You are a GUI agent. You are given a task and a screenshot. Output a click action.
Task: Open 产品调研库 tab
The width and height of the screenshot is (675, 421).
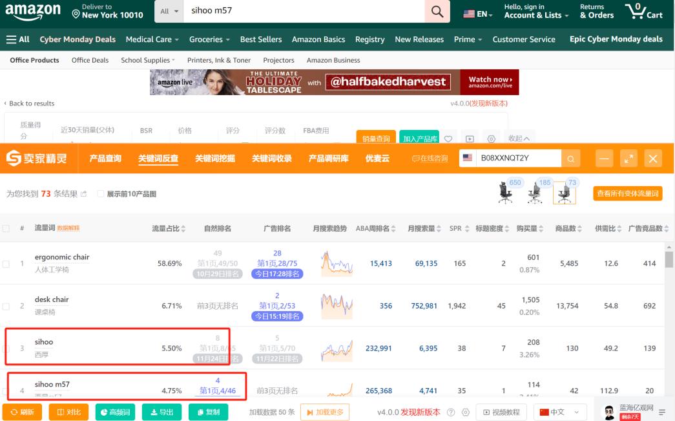329,158
